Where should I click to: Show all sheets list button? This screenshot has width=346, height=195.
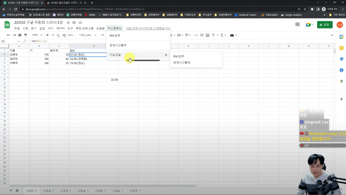coord(17,191)
